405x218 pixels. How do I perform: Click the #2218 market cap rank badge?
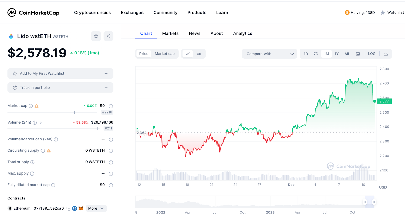coord(107,112)
